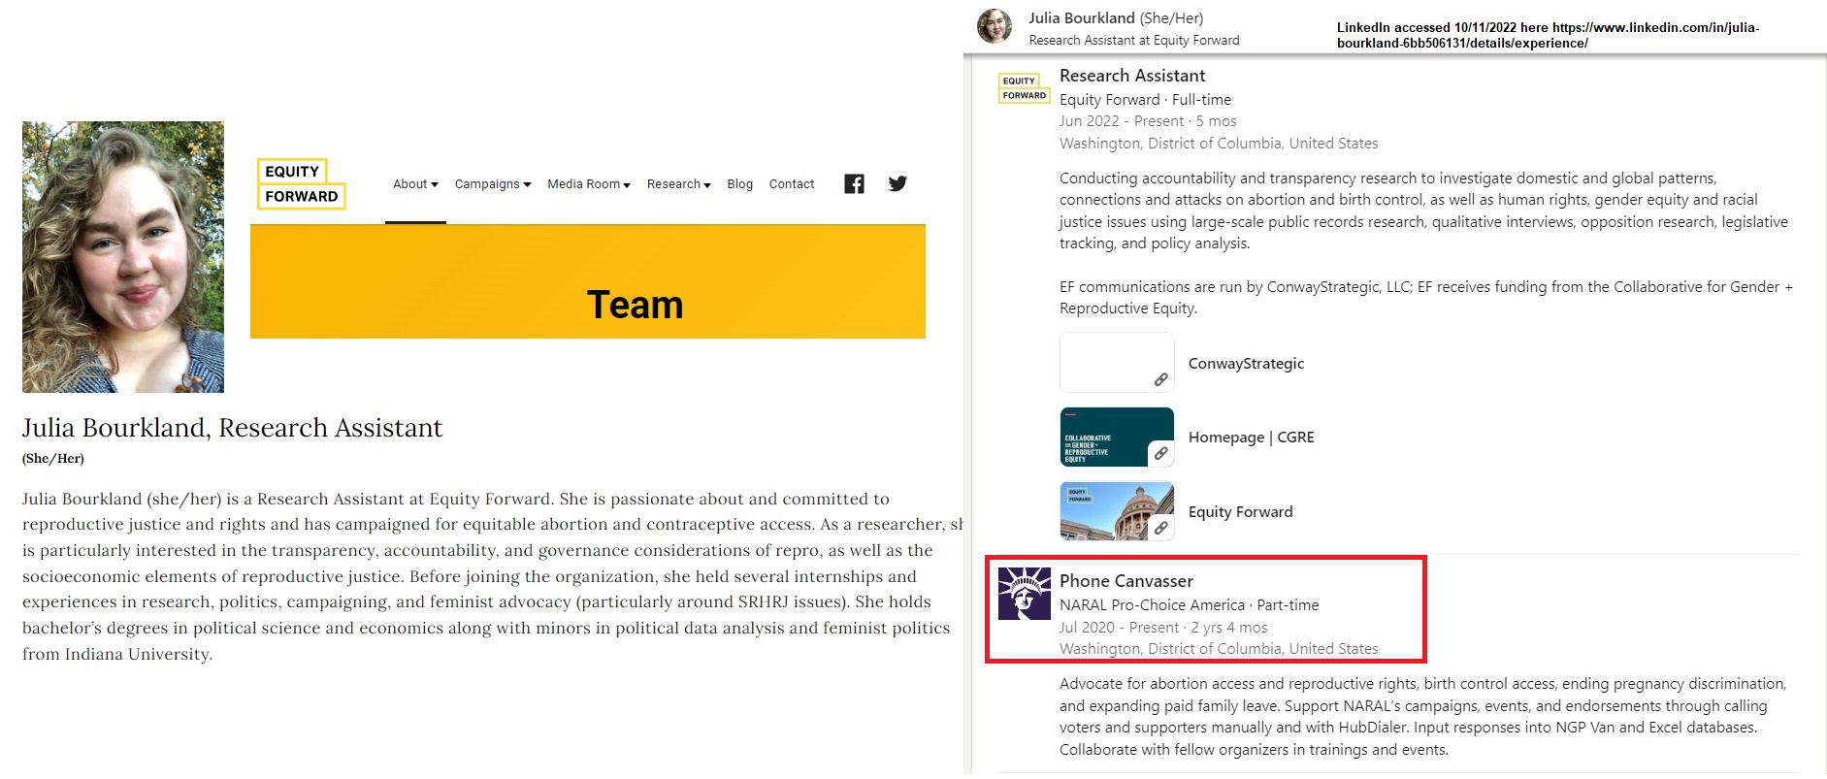Open the Research dropdown menu
Screen dimensions: 1827x779
678,184
